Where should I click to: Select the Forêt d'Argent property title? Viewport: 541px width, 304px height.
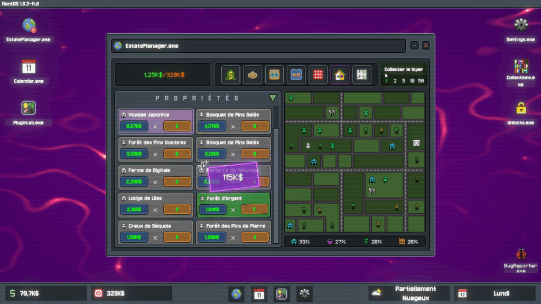(224, 198)
